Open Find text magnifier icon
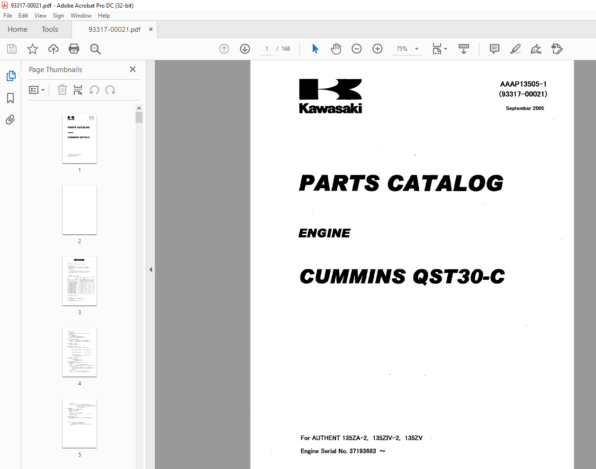 coord(95,49)
